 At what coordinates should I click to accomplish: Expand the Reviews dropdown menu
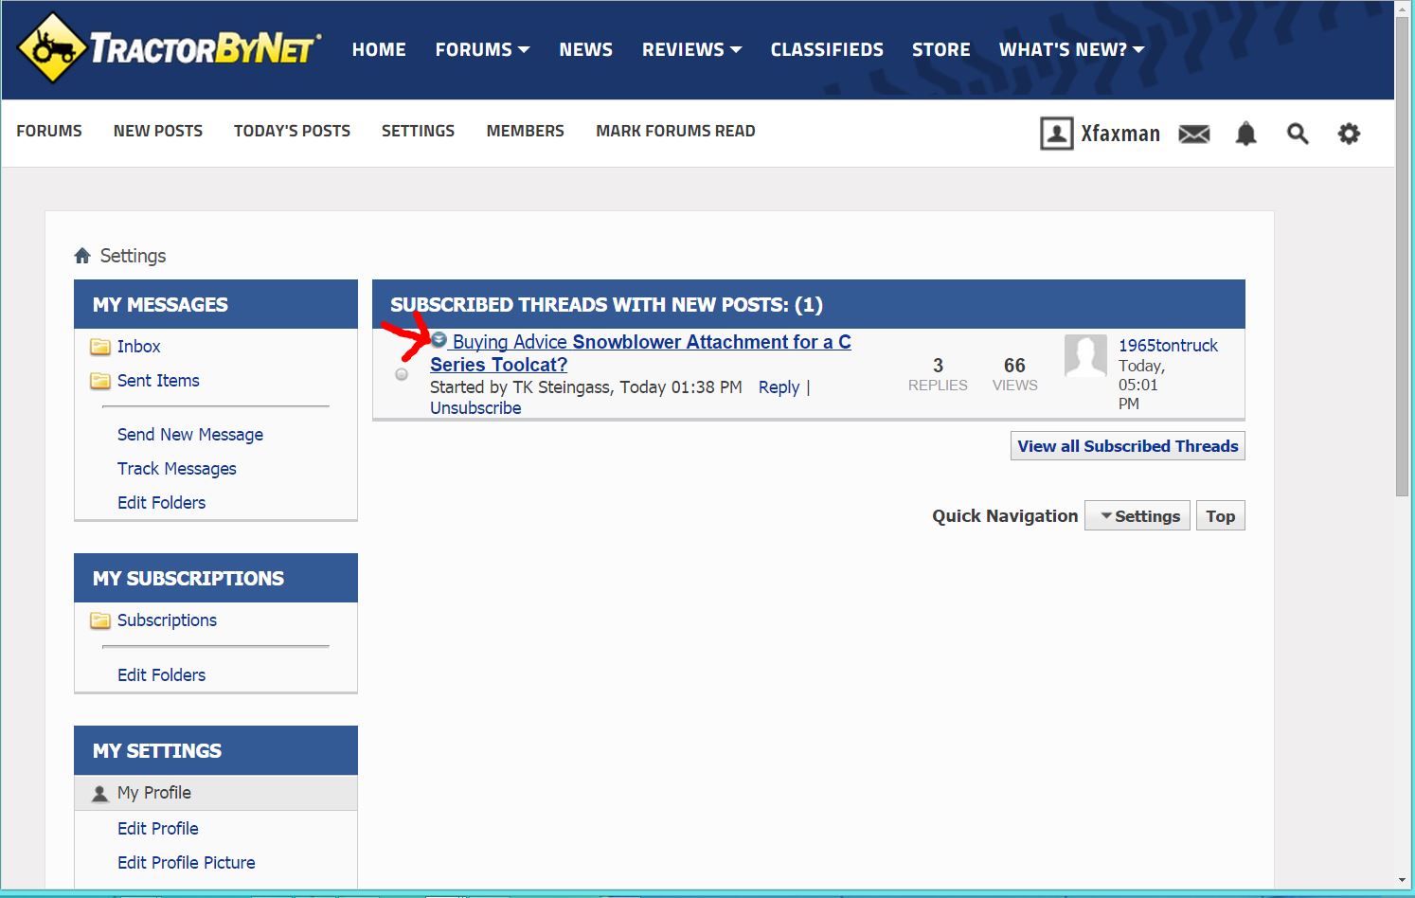(x=691, y=49)
